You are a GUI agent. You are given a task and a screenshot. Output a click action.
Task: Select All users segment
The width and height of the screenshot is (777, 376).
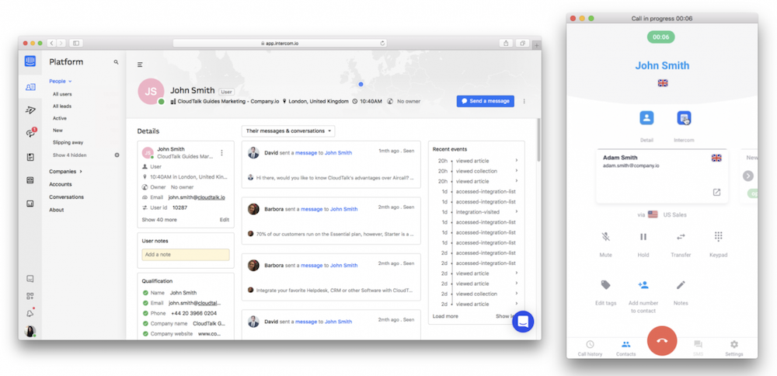pos(62,94)
